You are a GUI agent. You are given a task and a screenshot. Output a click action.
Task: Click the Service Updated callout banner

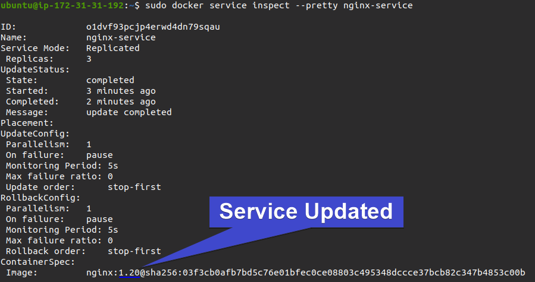pyautogui.click(x=306, y=212)
